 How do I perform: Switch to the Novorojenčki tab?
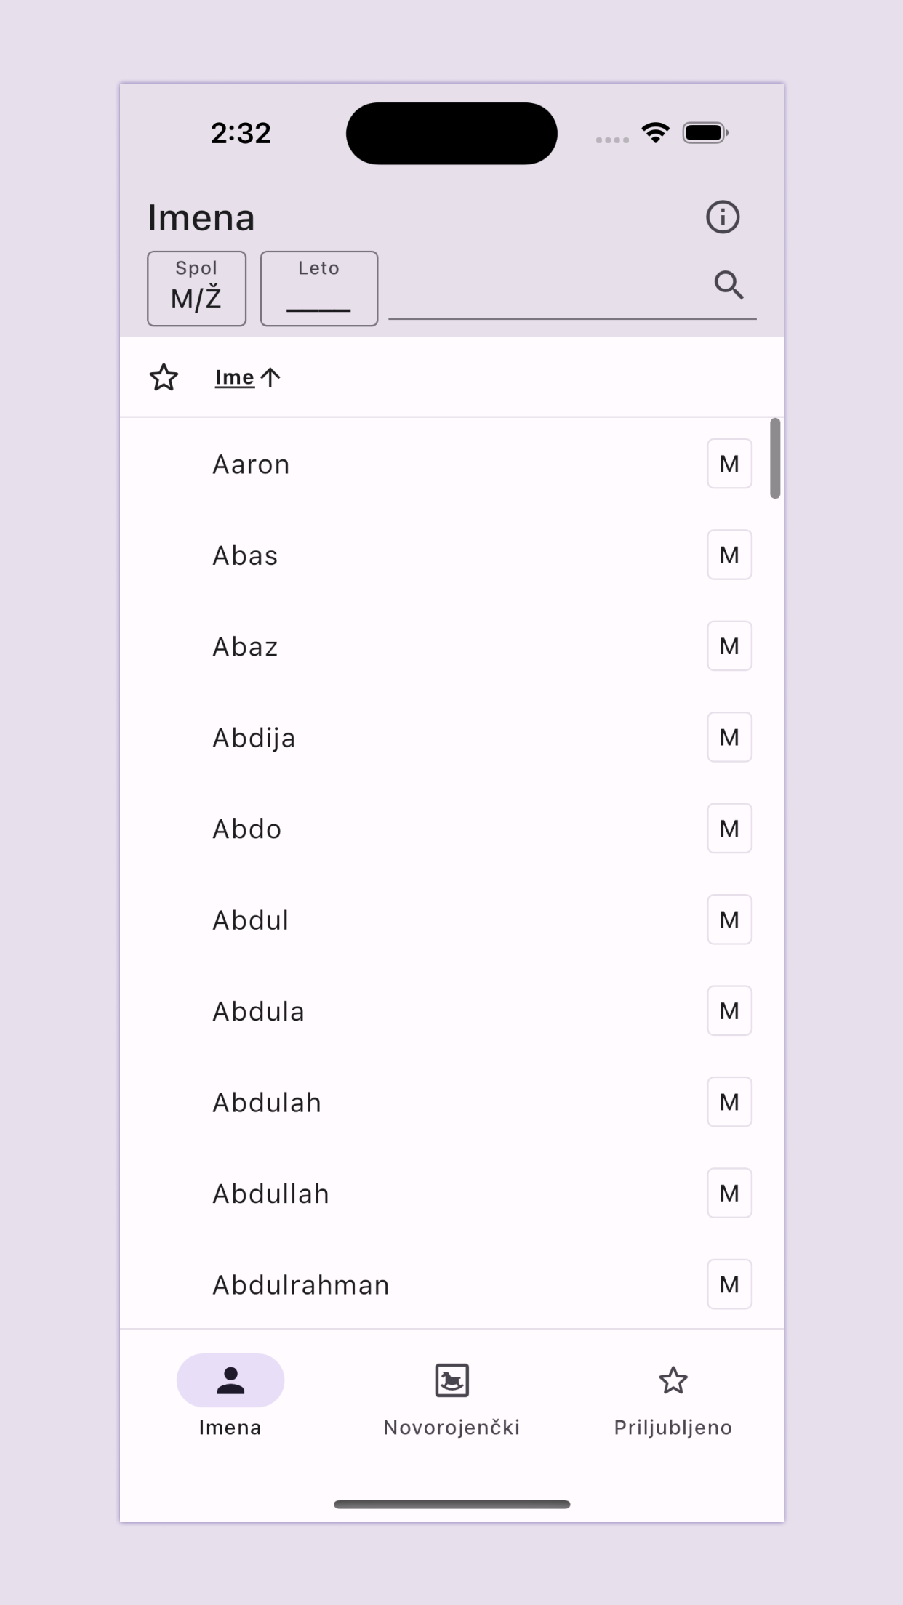click(x=451, y=1399)
